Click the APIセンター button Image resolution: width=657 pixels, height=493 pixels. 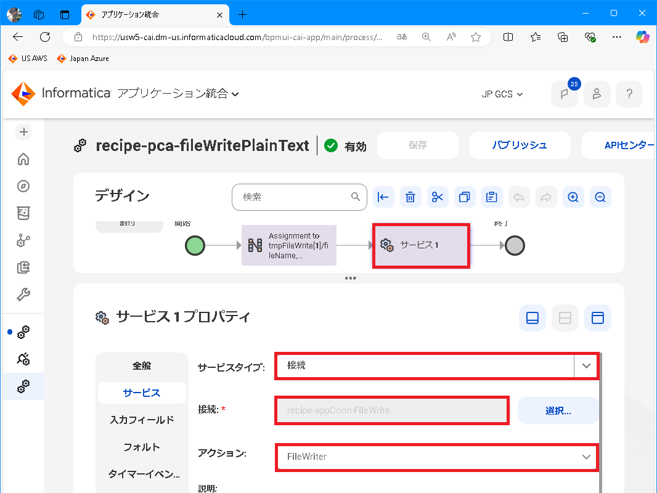[619, 145]
